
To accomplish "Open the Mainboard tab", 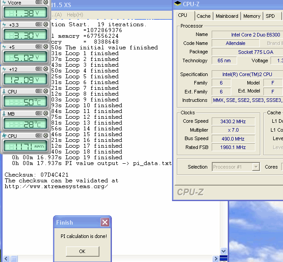I will point(227,16).
